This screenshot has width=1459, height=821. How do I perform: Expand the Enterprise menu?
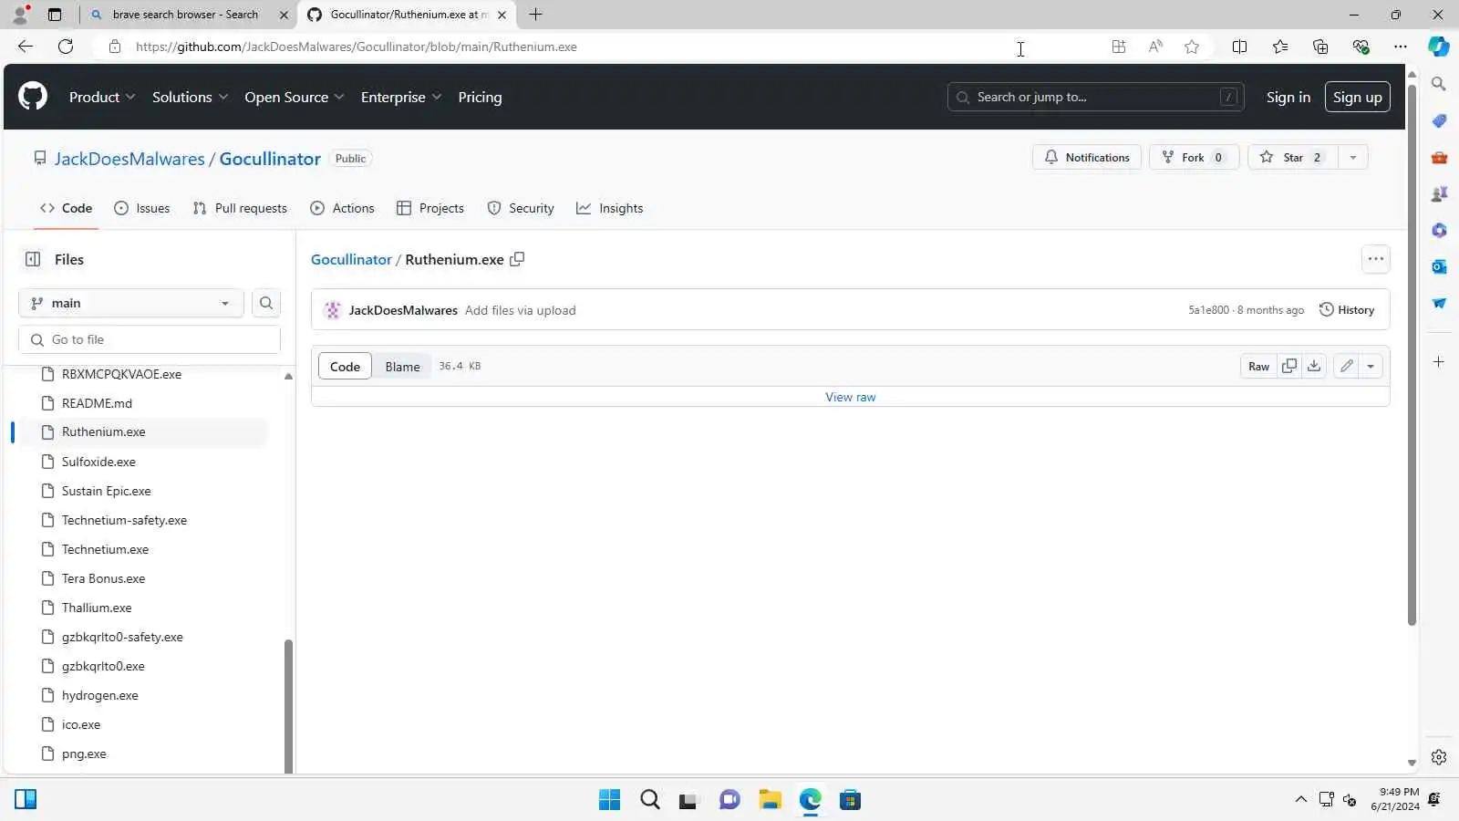pyautogui.click(x=401, y=97)
